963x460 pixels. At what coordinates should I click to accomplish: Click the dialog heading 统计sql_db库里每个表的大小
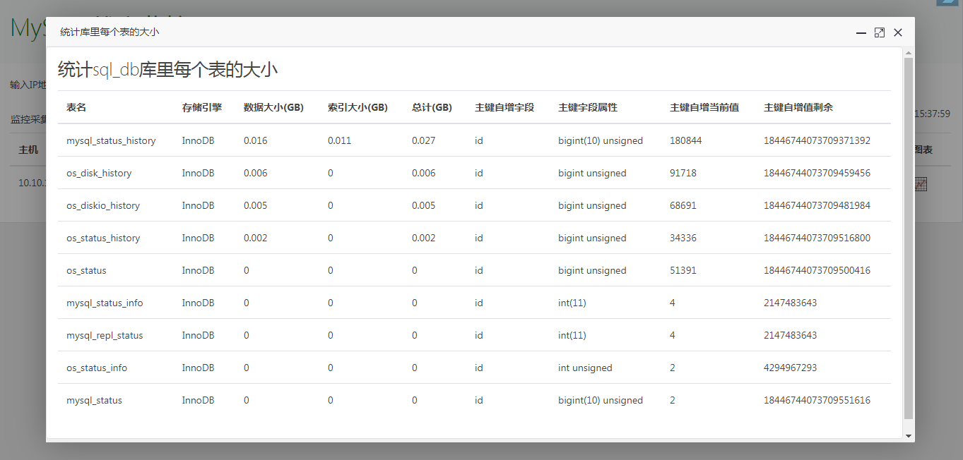point(167,70)
